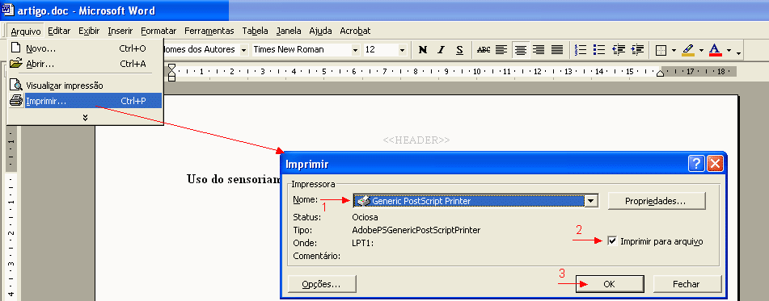The image size is (769, 301).
Task: Open the font size dropdown
Action: [402, 49]
